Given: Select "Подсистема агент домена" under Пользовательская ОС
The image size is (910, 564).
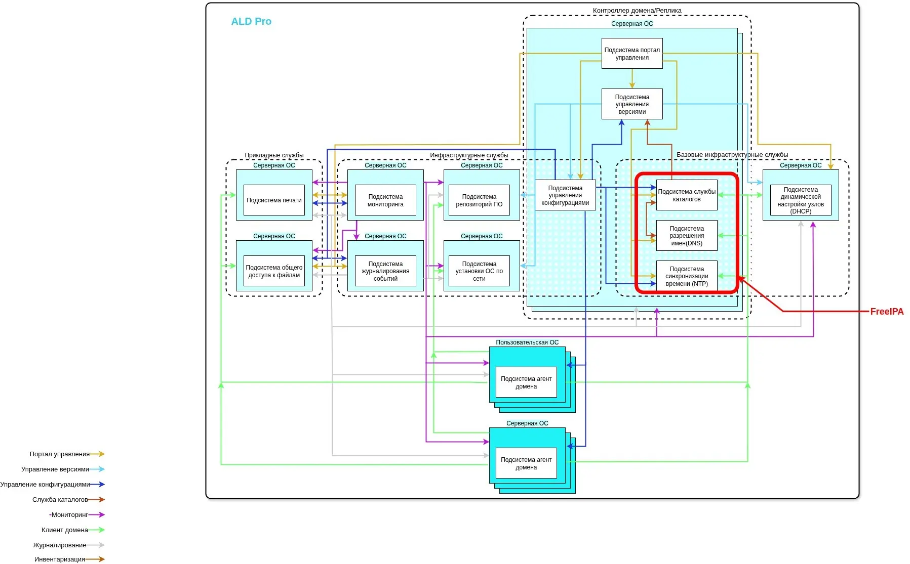Looking at the screenshot, I should 526,382.
